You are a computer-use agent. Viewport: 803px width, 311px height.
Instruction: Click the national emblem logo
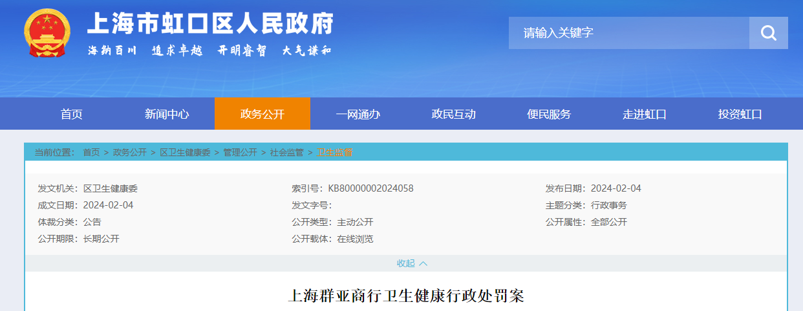(x=46, y=34)
